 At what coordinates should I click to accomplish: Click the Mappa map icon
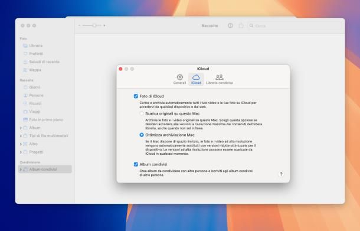click(x=25, y=70)
